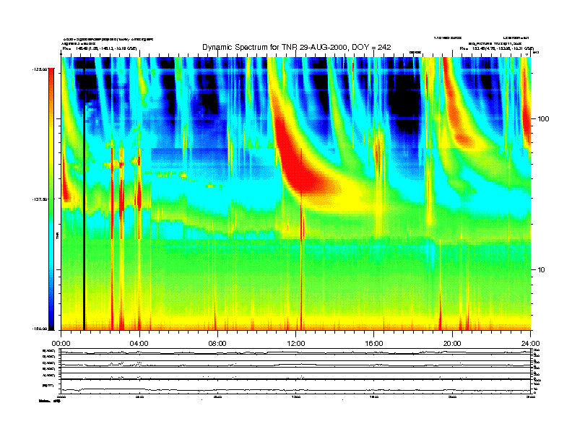Click the "10" frequency axis label
The height and width of the screenshot is (442, 572).
click(x=542, y=270)
